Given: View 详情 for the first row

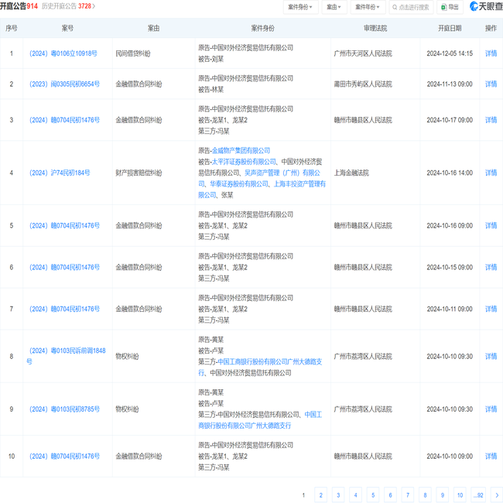Looking at the screenshot, I should [491, 53].
